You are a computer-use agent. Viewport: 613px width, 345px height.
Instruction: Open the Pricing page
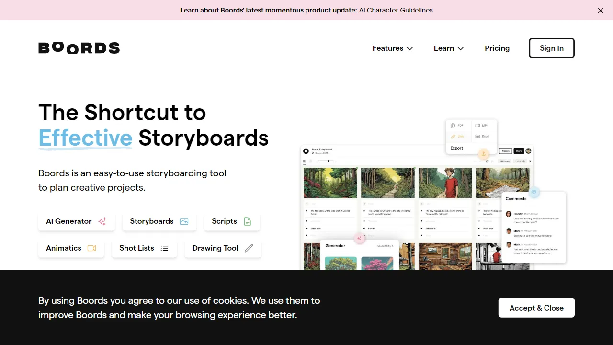tap(497, 48)
